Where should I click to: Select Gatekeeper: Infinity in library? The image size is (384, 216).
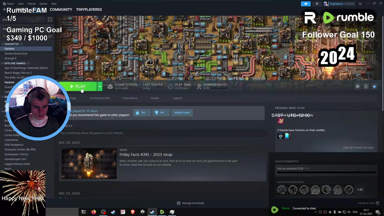16,154
